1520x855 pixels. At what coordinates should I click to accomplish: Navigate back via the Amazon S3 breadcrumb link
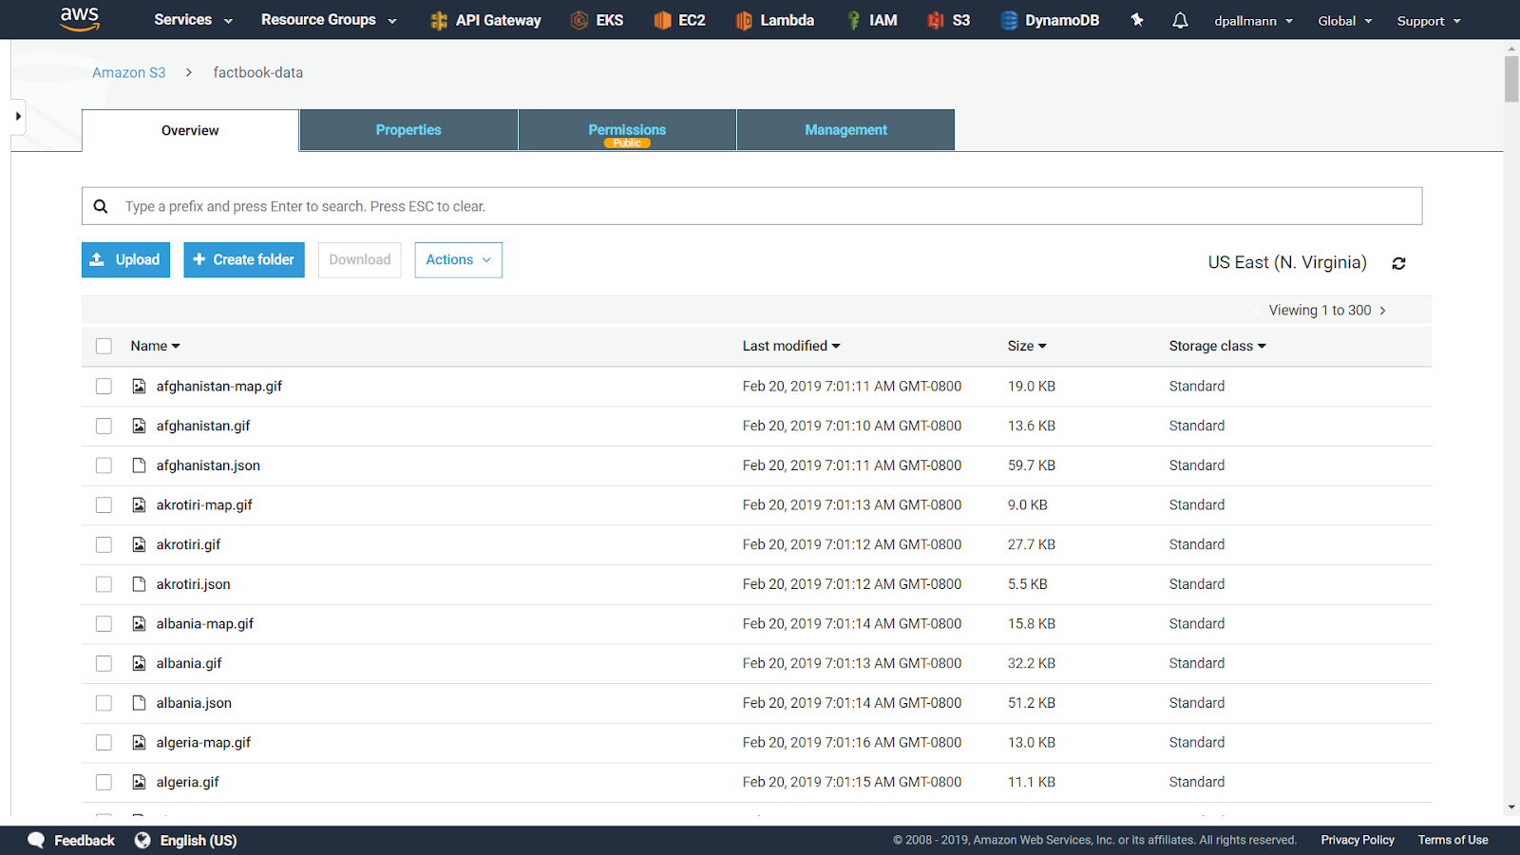[x=128, y=72]
